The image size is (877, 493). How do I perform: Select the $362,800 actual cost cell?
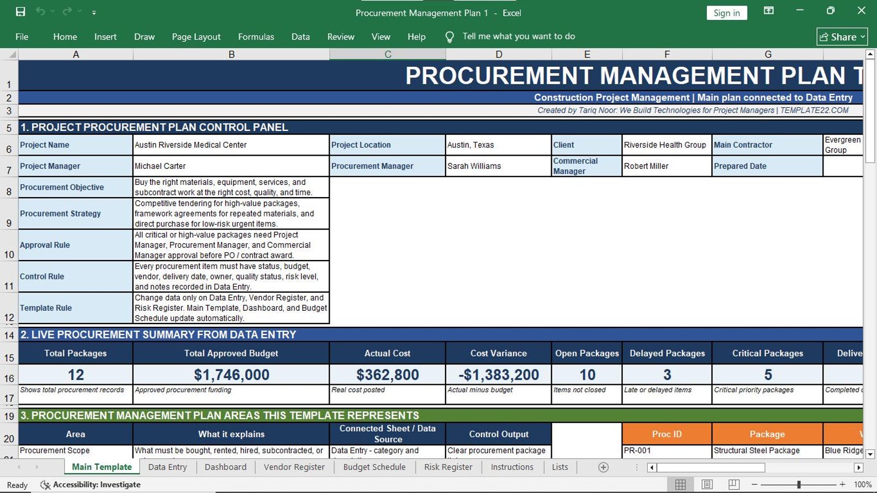(387, 375)
